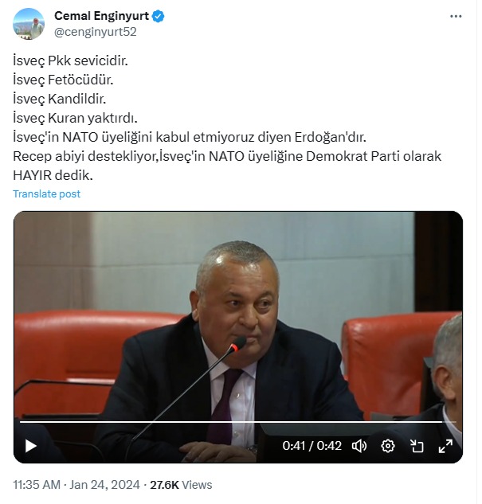This screenshot has height=504, width=482.
Task: Click the Cemal Enginyurt display name
Action: 101,16
